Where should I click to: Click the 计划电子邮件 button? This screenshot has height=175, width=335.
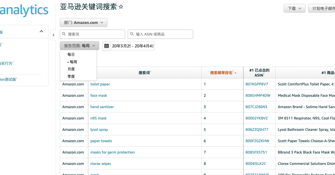(x=322, y=8)
